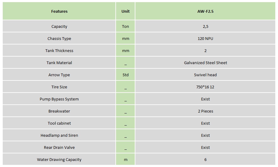This screenshot has height=167, width=278.
Task: Click the Tire Size label
Action: click(59, 87)
